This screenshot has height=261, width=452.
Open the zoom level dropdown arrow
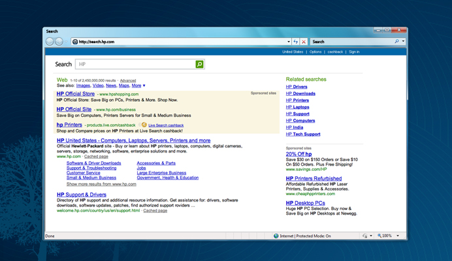[x=398, y=236]
